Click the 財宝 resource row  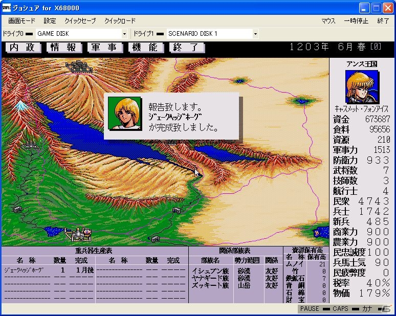tap(306, 300)
